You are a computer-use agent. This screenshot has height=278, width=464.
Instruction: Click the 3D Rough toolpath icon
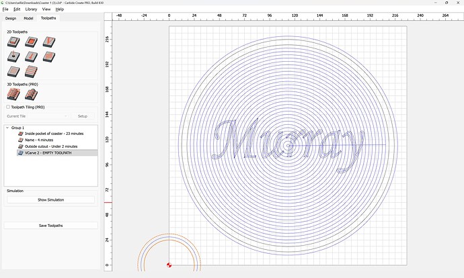pyautogui.click(x=13, y=95)
